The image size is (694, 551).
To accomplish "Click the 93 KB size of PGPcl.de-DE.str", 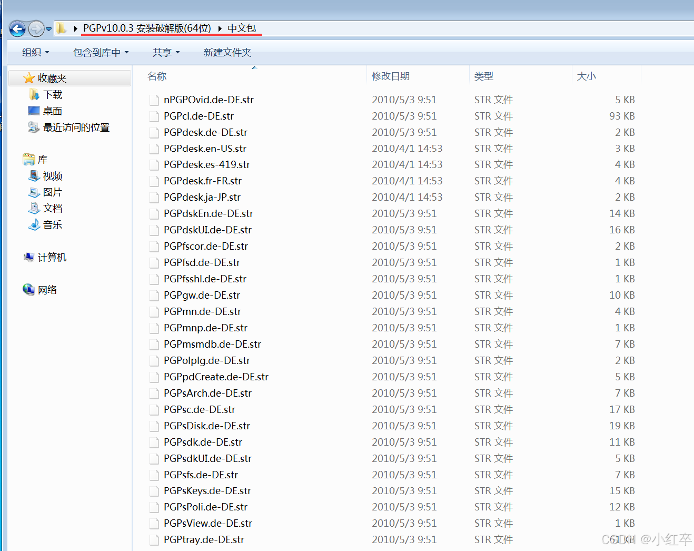I will click(x=622, y=116).
